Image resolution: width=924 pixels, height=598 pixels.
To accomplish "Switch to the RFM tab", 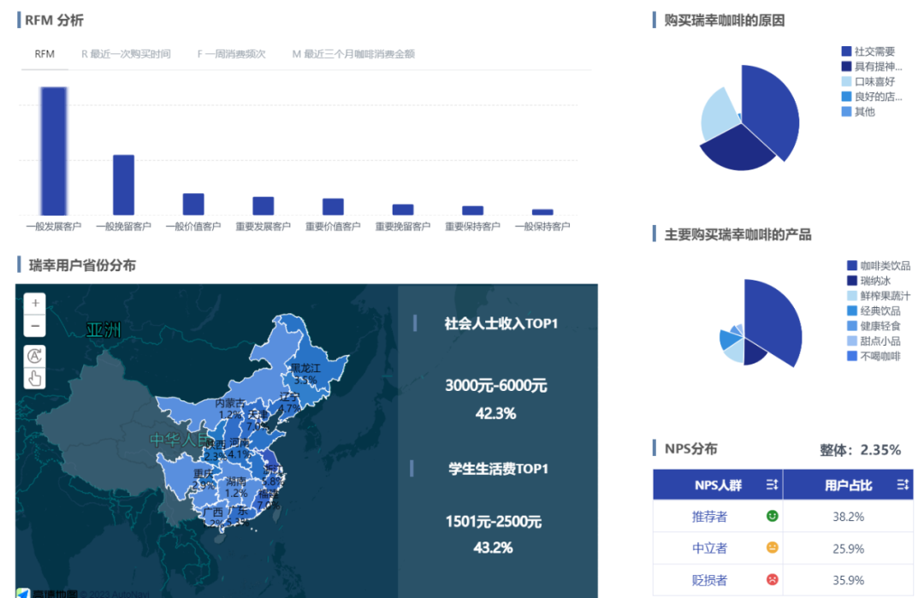I will click(44, 54).
